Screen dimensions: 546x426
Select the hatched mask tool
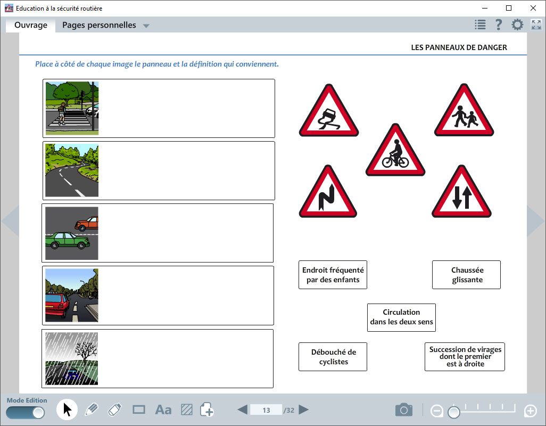click(187, 409)
